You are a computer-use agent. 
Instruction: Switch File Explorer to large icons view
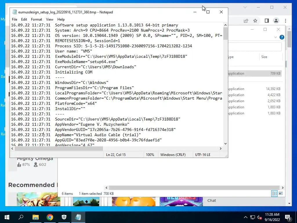[x=281, y=193]
